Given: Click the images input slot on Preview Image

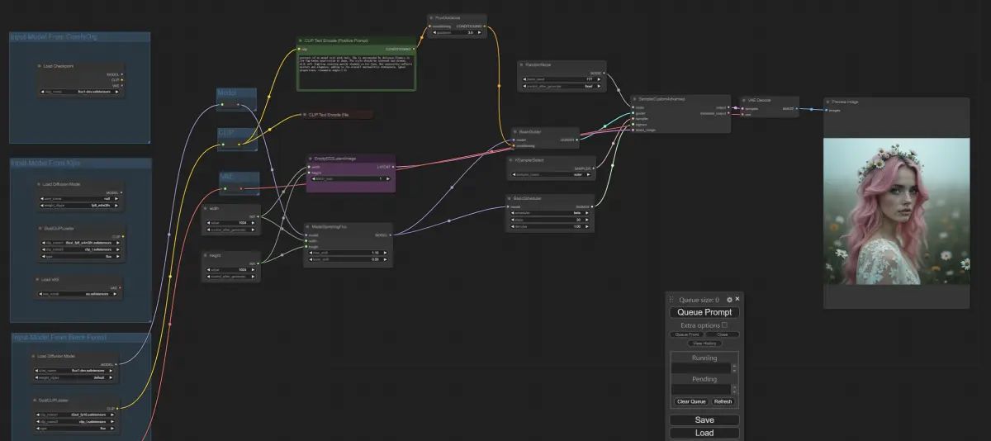Looking at the screenshot, I should tap(827, 110).
